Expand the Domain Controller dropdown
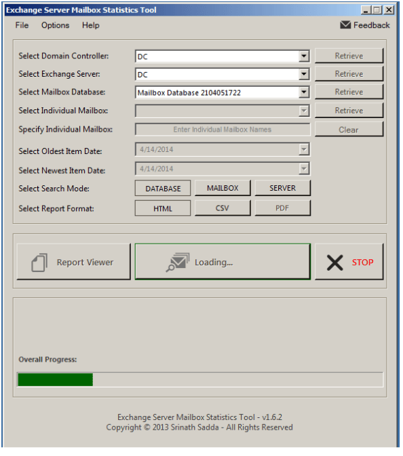The height and width of the screenshot is (456, 403). (x=303, y=56)
